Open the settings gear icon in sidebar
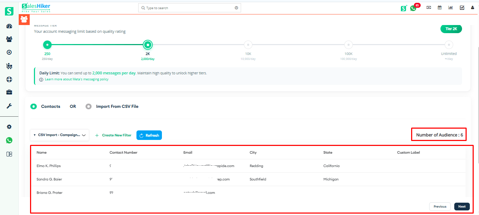Image resolution: width=479 pixels, height=215 pixels. pyautogui.click(x=9, y=127)
